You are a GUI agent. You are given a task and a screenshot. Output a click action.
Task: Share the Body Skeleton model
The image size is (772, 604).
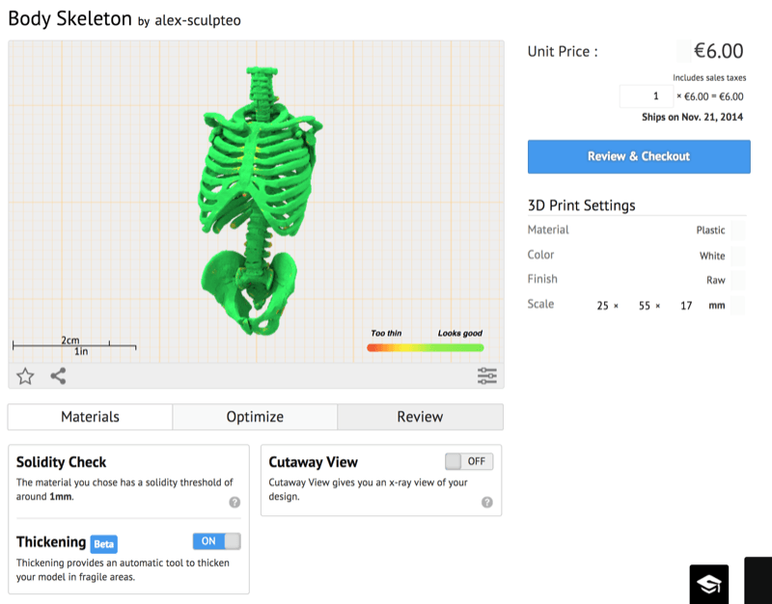tap(58, 376)
